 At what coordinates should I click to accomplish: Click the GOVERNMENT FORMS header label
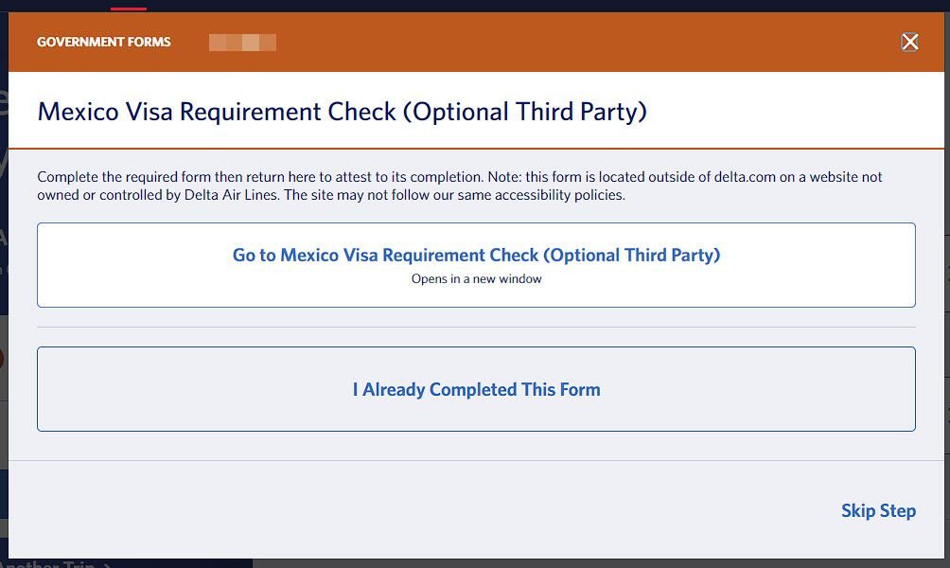104,43
